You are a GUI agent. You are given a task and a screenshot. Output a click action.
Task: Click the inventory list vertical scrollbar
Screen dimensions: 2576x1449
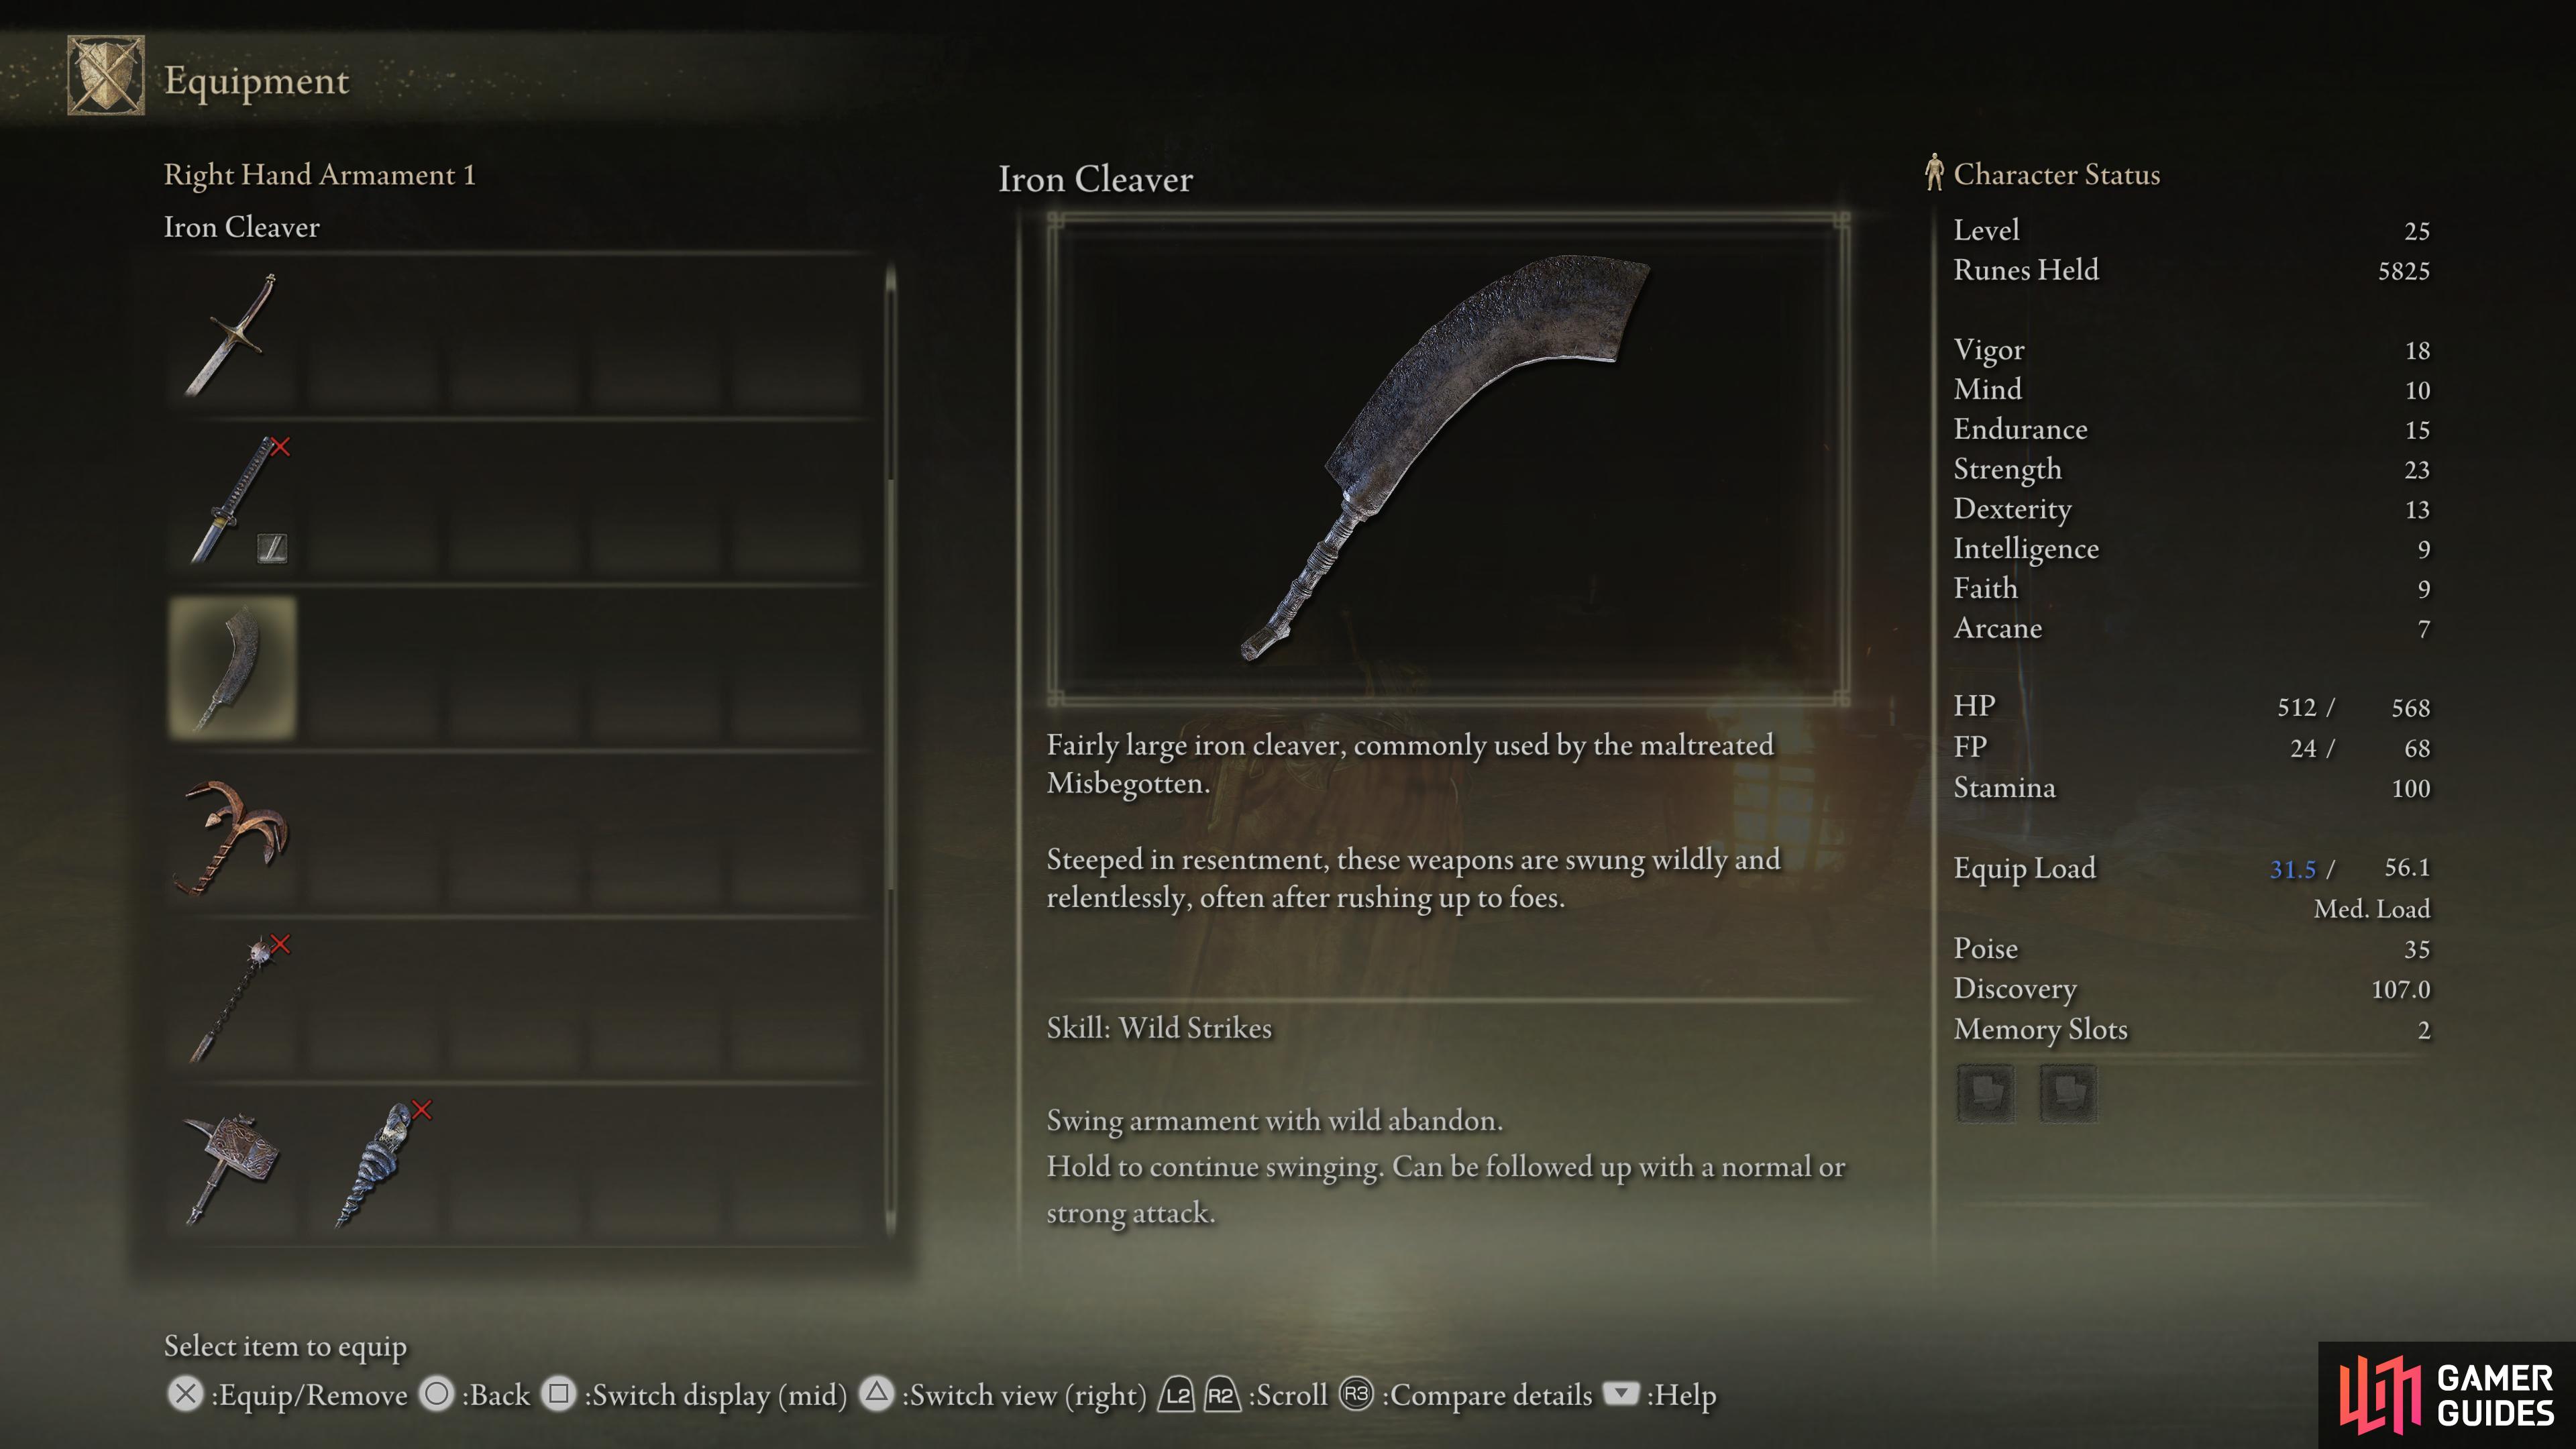[x=890, y=750]
